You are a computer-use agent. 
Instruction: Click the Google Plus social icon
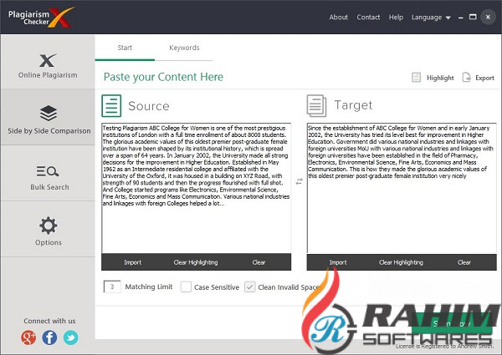pyautogui.click(x=28, y=337)
